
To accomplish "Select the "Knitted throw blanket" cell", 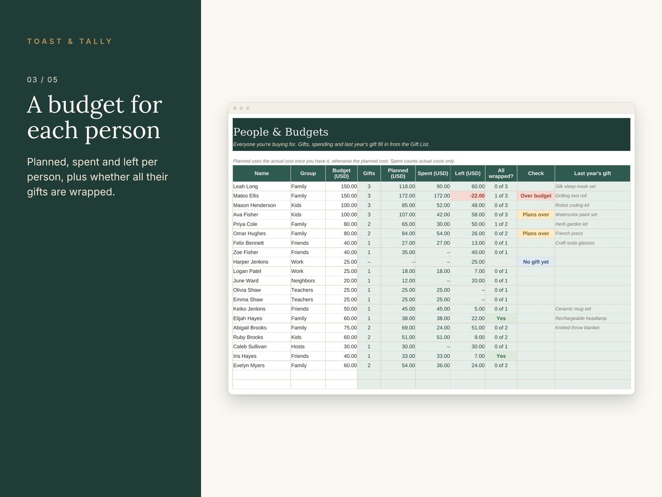I will (592, 328).
